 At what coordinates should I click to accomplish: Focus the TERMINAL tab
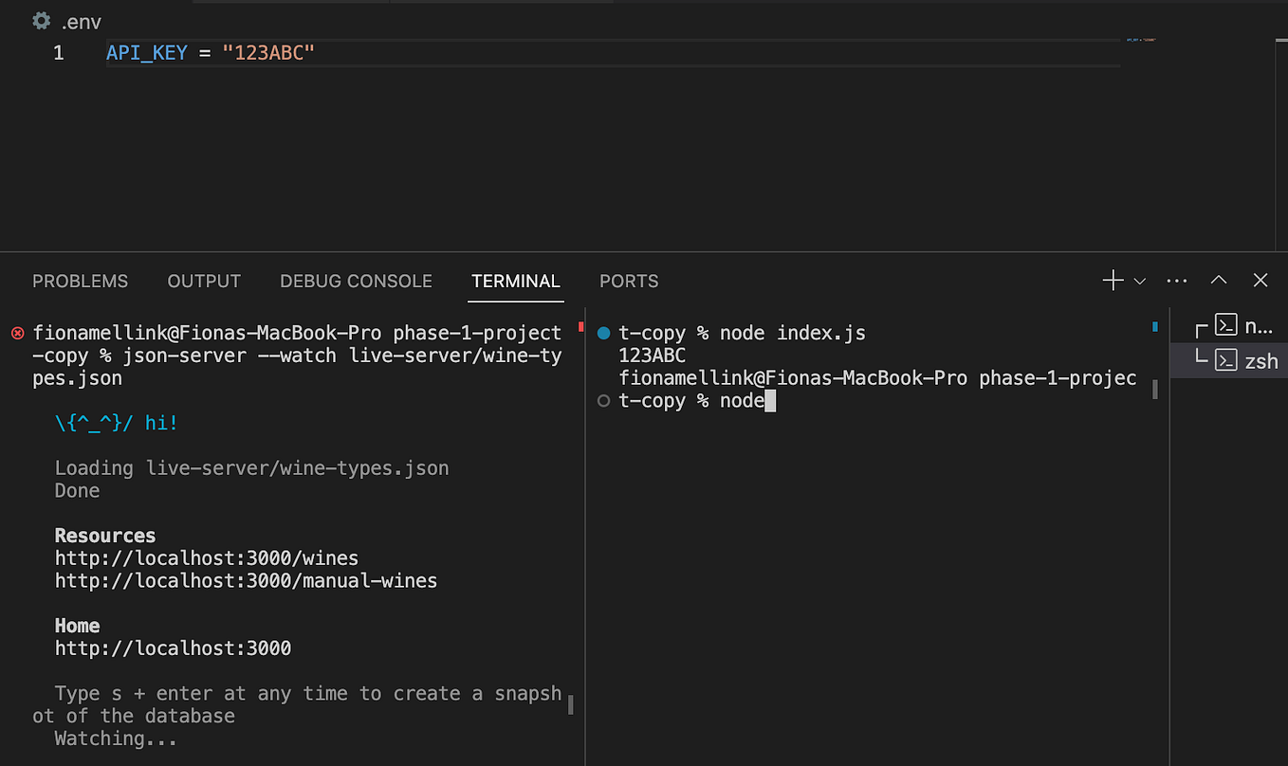(515, 281)
